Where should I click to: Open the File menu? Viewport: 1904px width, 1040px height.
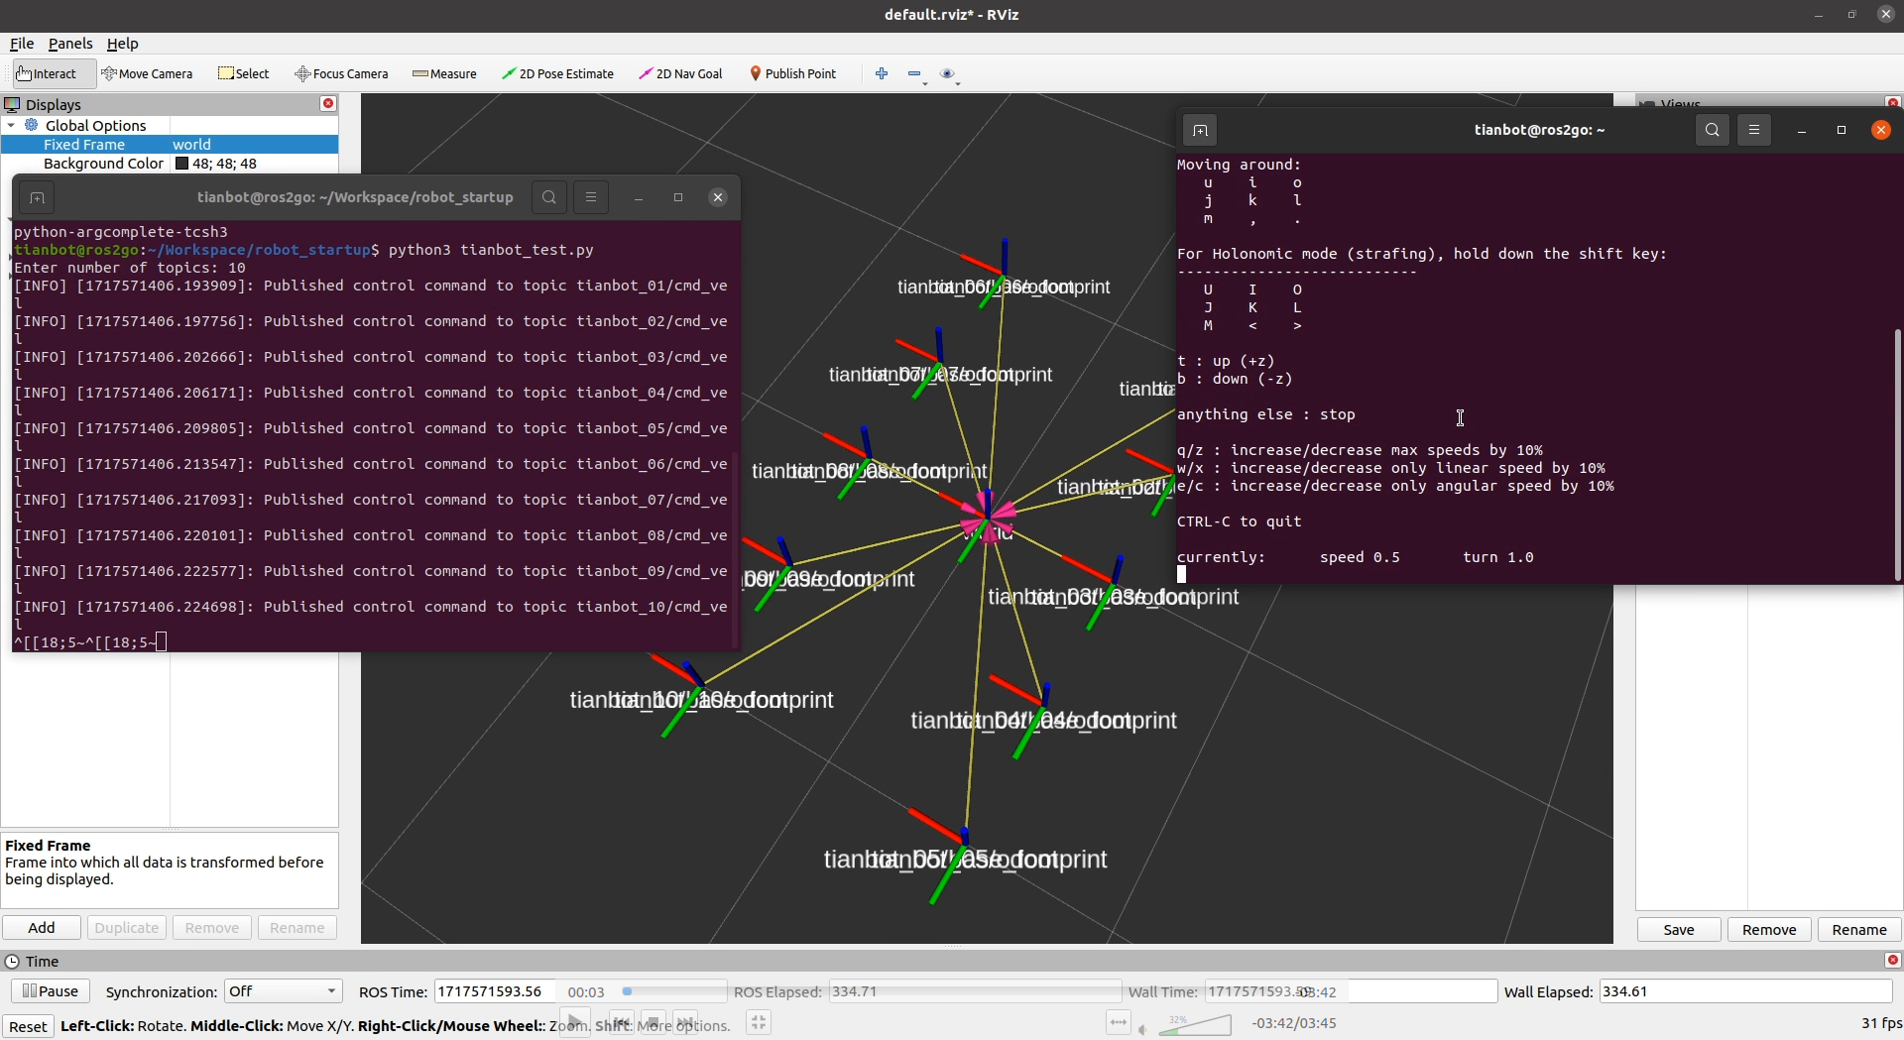pos(22,44)
